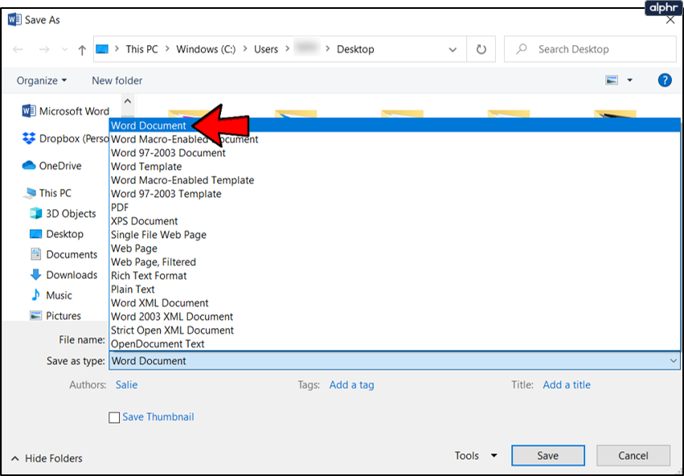684x476 pixels.
Task: Open the Pictures folder in sidebar
Action: point(55,316)
